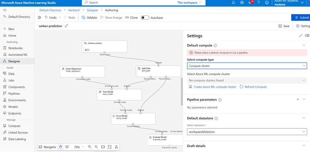Zoom in on the canvas
310x152 pixels.
(x=90, y=147)
